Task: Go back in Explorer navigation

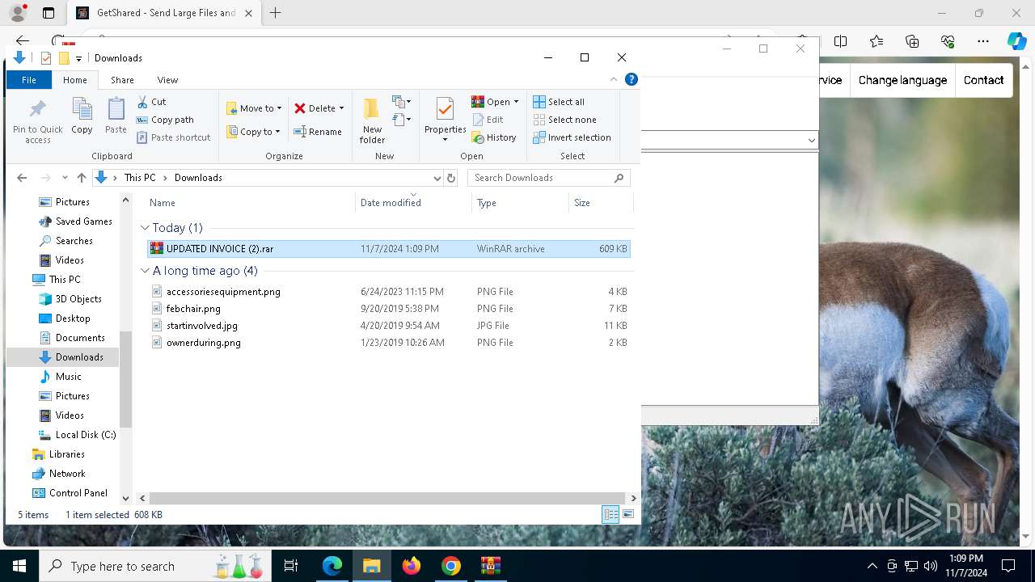Action: (x=22, y=178)
